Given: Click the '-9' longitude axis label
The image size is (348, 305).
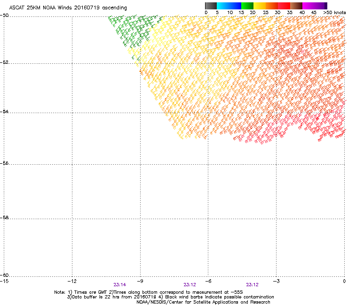Looking at the screenshot, I should 140,281.
